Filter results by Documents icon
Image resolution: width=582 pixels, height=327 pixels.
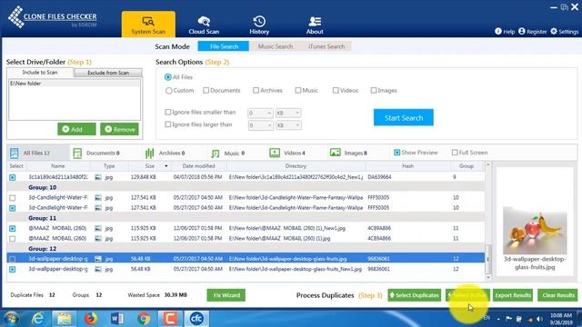click(x=77, y=154)
